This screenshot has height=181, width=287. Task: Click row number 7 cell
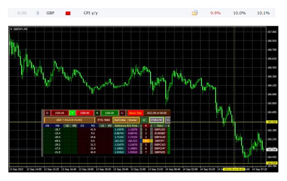click(146, 152)
